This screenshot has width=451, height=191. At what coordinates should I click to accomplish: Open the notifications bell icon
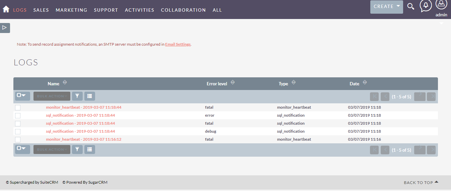pyautogui.click(x=426, y=6)
